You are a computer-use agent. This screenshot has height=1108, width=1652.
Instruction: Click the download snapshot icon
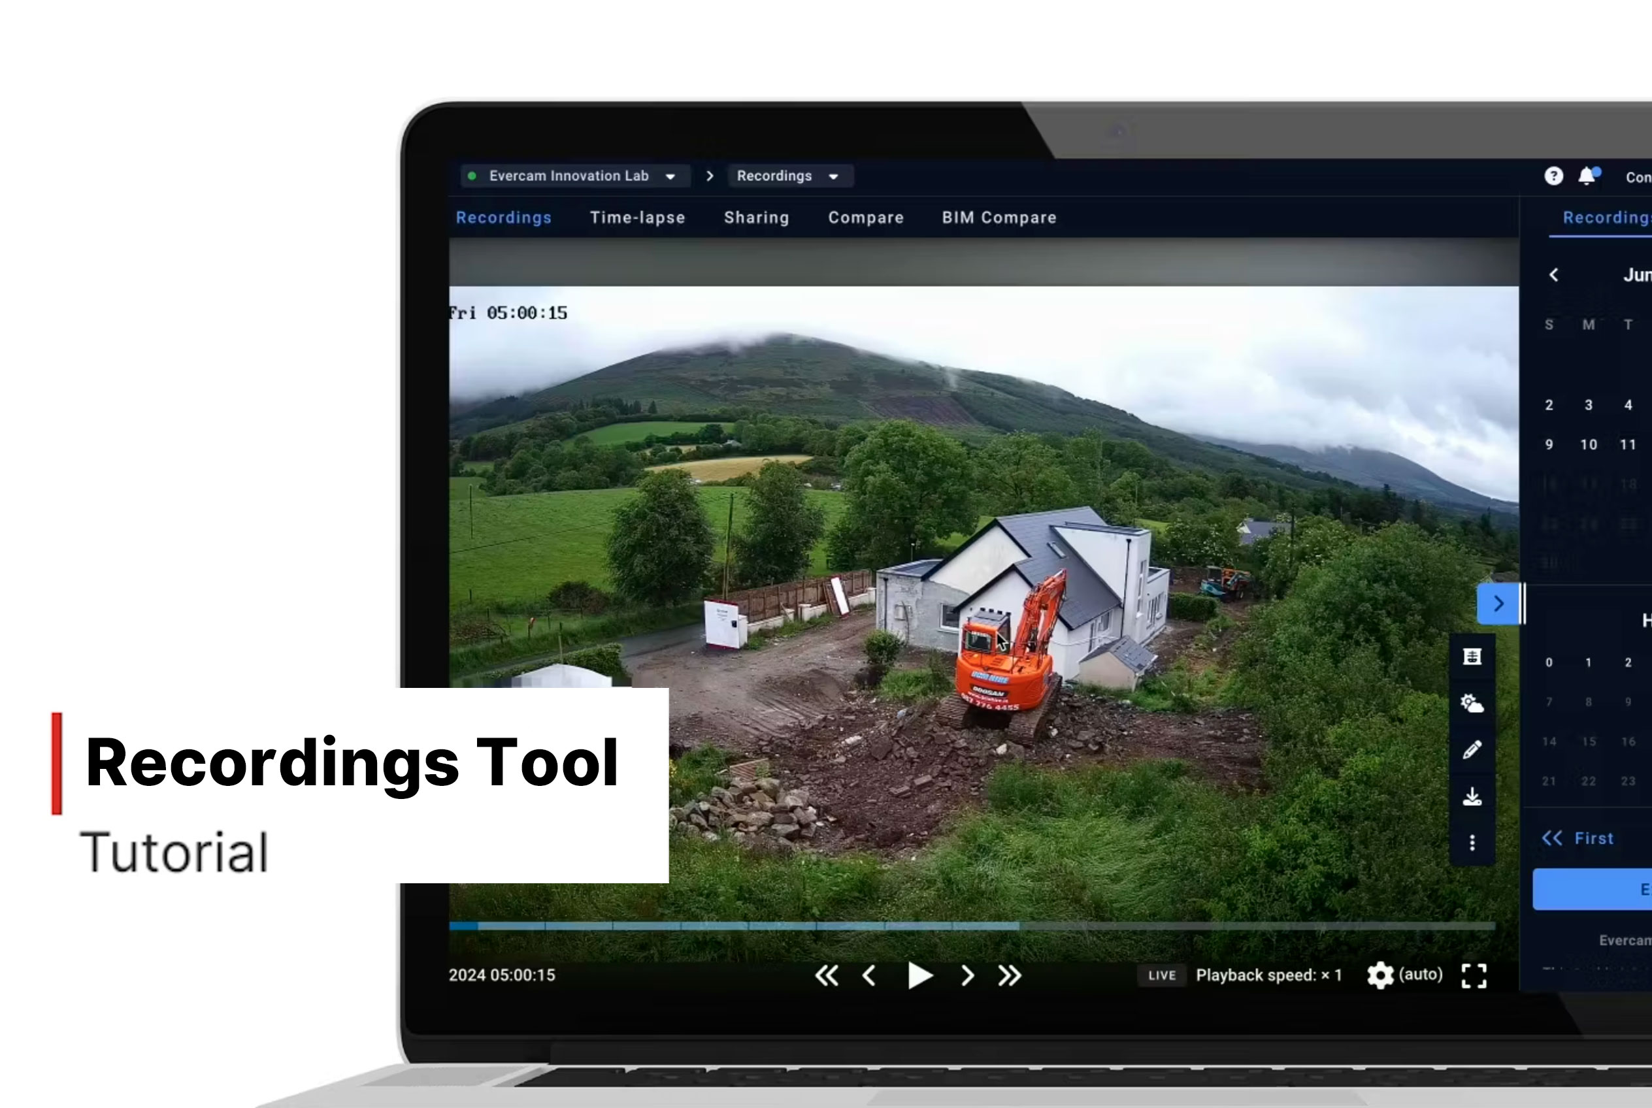1472,796
